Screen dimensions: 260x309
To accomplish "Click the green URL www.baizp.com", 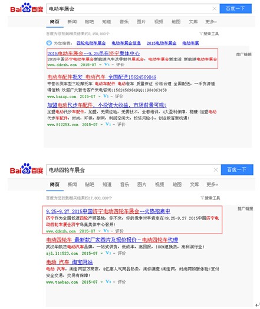I will (61, 97).
